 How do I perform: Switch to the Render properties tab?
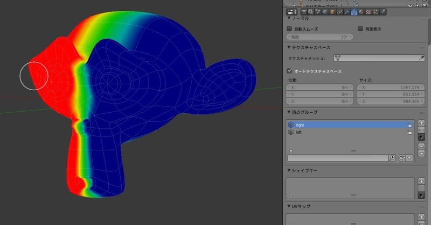(303, 12)
